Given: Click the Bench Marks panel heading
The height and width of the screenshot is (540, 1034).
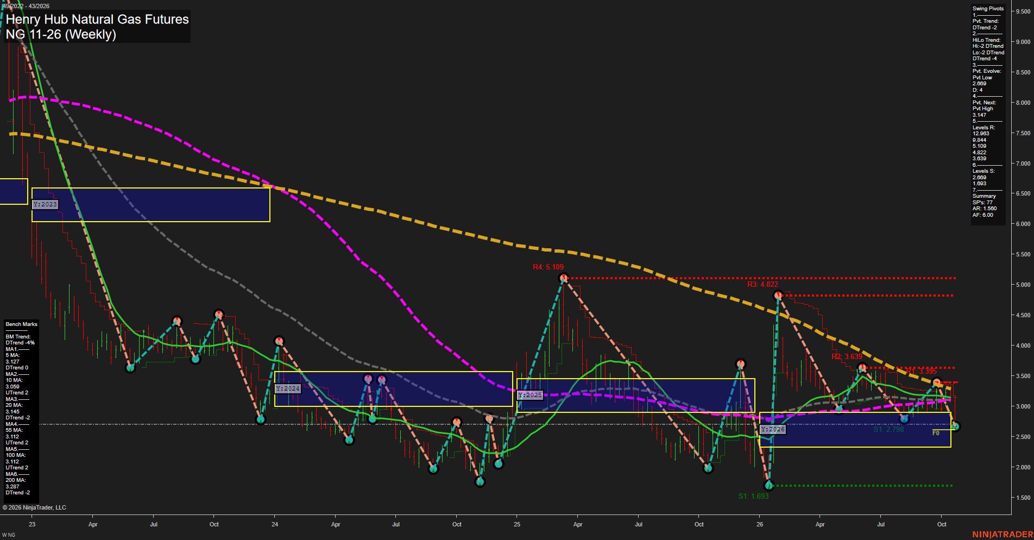Looking at the screenshot, I should pyautogui.click(x=21, y=324).
